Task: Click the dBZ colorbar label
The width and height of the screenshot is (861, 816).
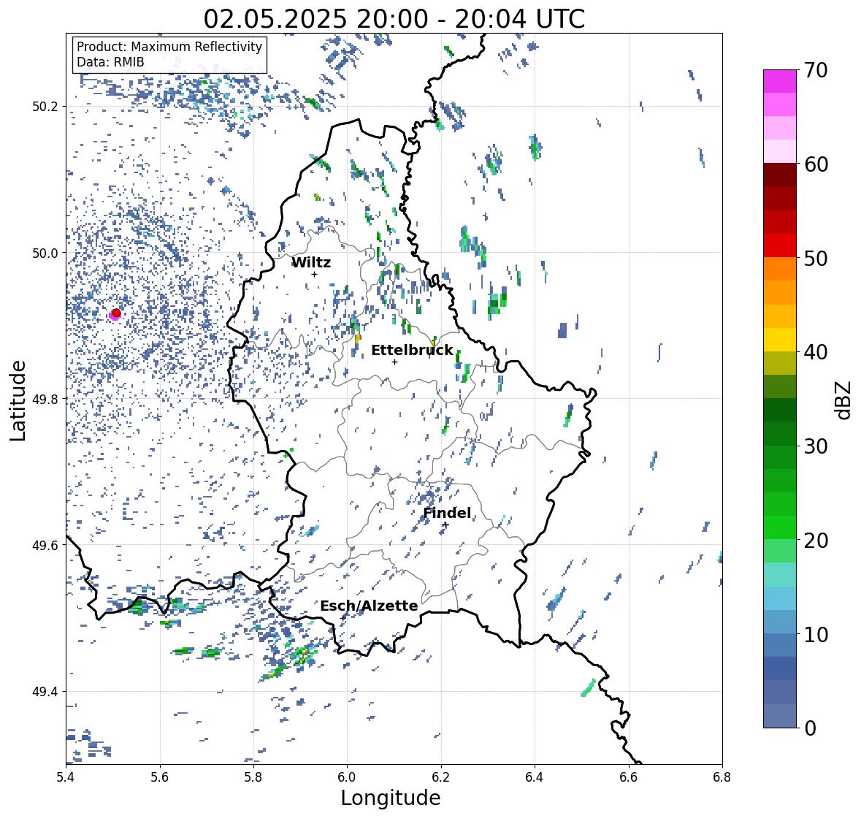Action: click(844, 400)
